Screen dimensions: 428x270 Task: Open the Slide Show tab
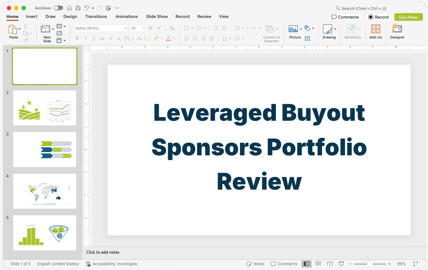click(x=157, y=16)
